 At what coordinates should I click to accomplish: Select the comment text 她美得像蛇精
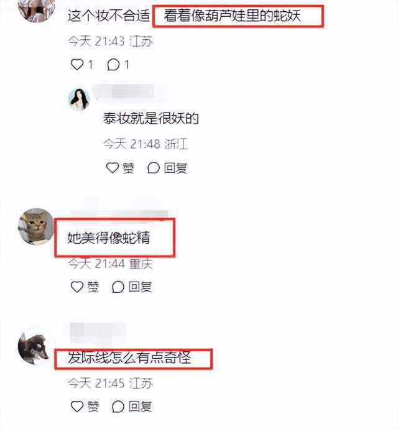coord(109,238)
